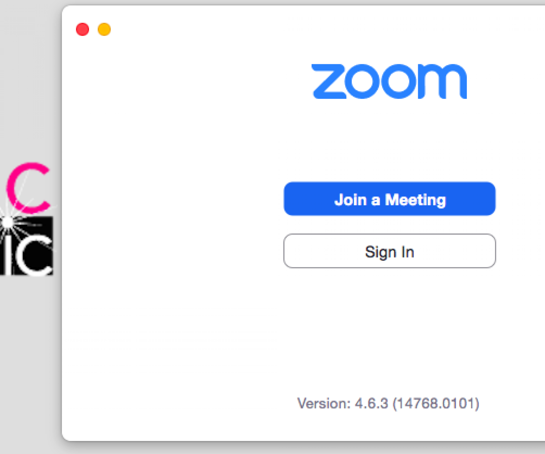Click the white starburst in the black logo
This screenshot has width=545, height=454.
[7, 223]
